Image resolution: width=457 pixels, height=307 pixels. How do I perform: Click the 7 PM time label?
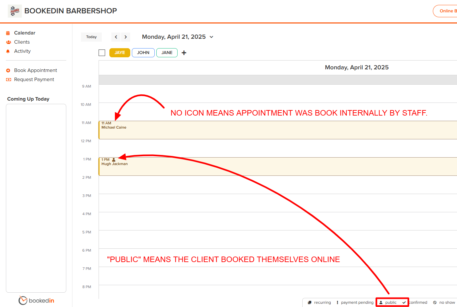click(87, 269)
